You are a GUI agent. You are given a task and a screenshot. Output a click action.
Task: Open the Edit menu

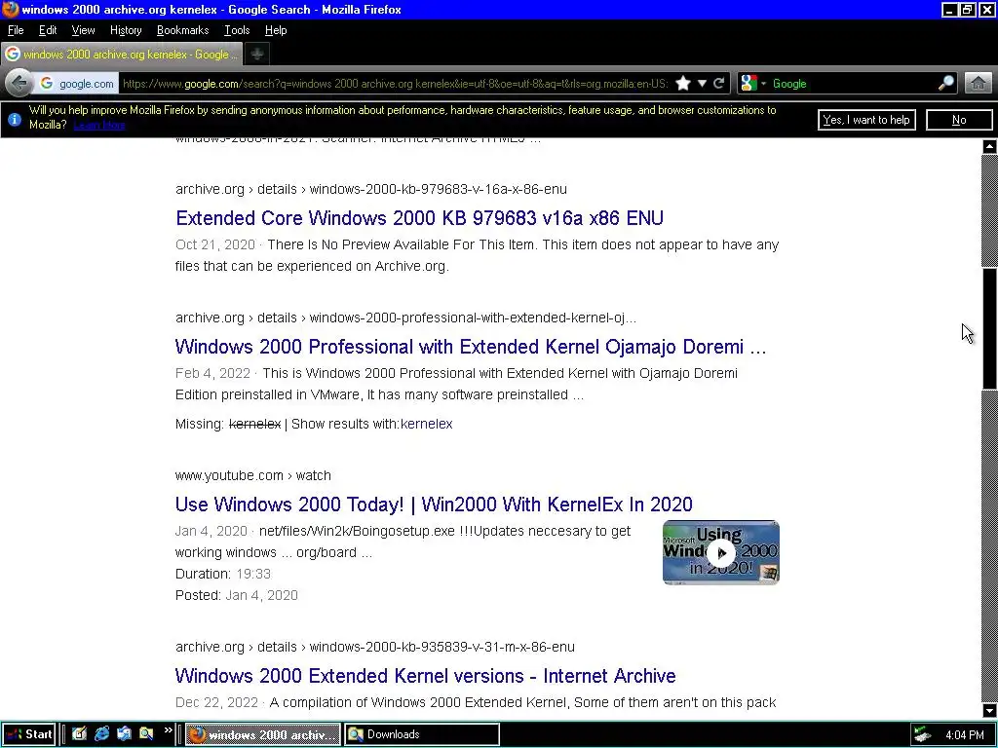point(48,30)
